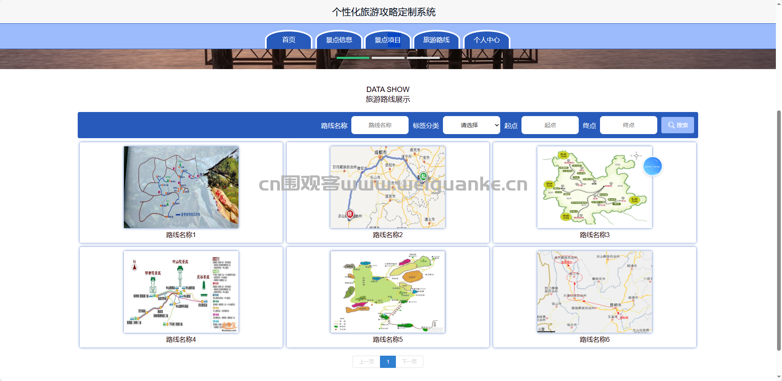782x381 pixels.
Task: Open the 路线名称2 route map image
Action: point(387,187)
